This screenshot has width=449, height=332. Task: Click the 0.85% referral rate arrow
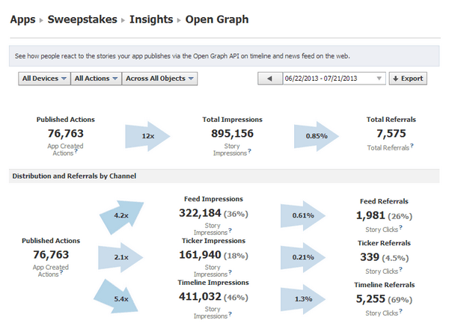pyautogui.click(x=317, y=137)
